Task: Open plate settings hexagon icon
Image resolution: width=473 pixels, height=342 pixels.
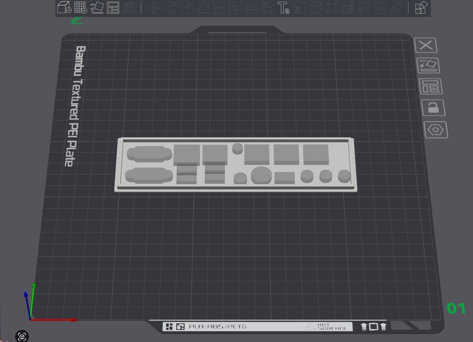Action: [436, 130]
